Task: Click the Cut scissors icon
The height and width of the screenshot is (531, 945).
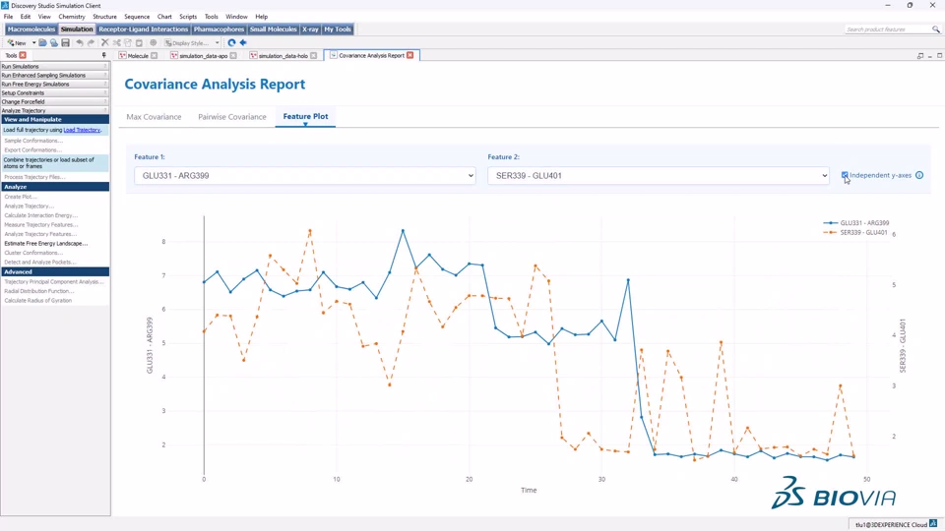Action: (x=116, y=42)
